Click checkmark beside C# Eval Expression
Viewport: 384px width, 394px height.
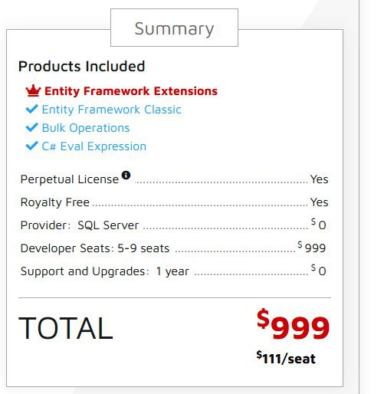[32, 146]
